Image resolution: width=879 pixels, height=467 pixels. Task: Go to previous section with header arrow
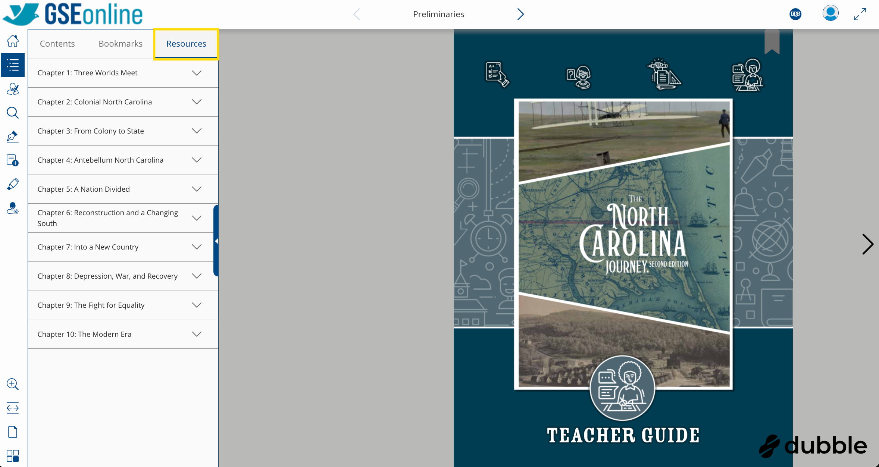tap(357, 14)
